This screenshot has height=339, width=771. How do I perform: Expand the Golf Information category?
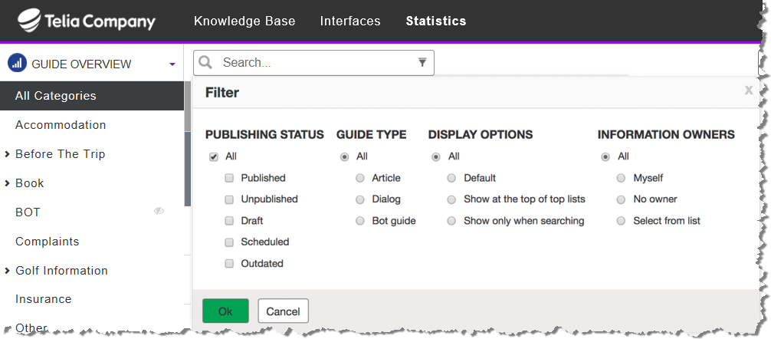pos(8,271)
